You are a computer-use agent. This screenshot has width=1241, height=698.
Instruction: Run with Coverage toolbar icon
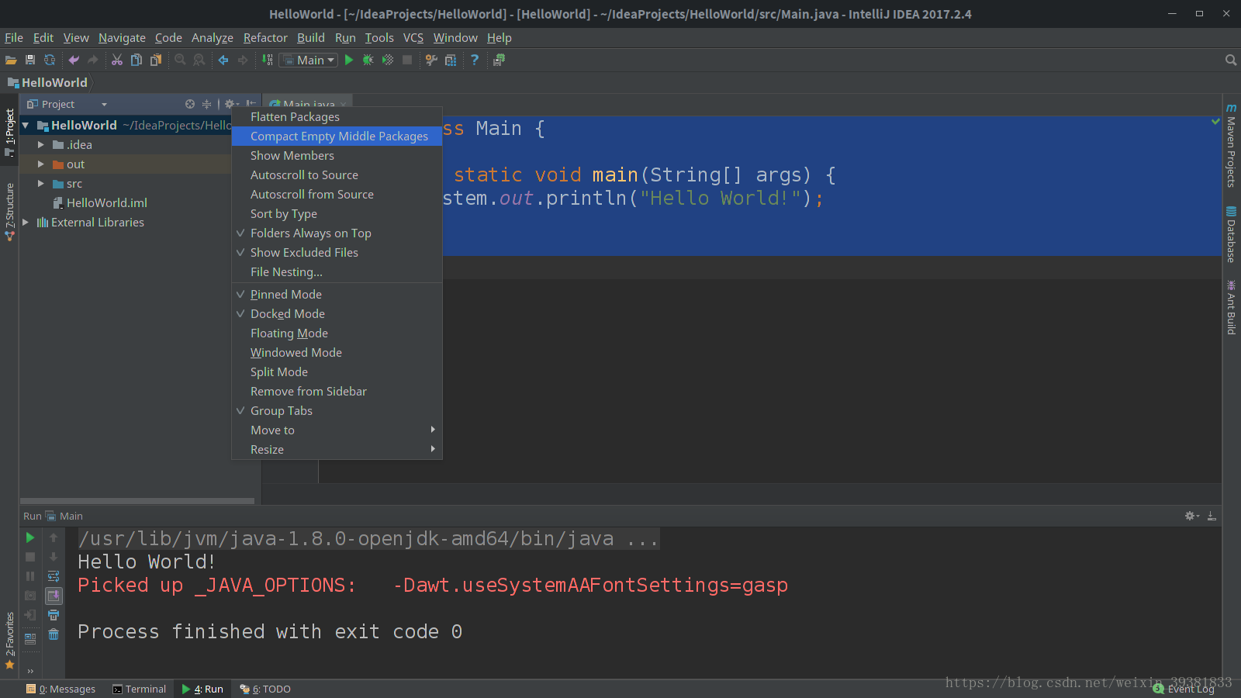pos(388,60)
